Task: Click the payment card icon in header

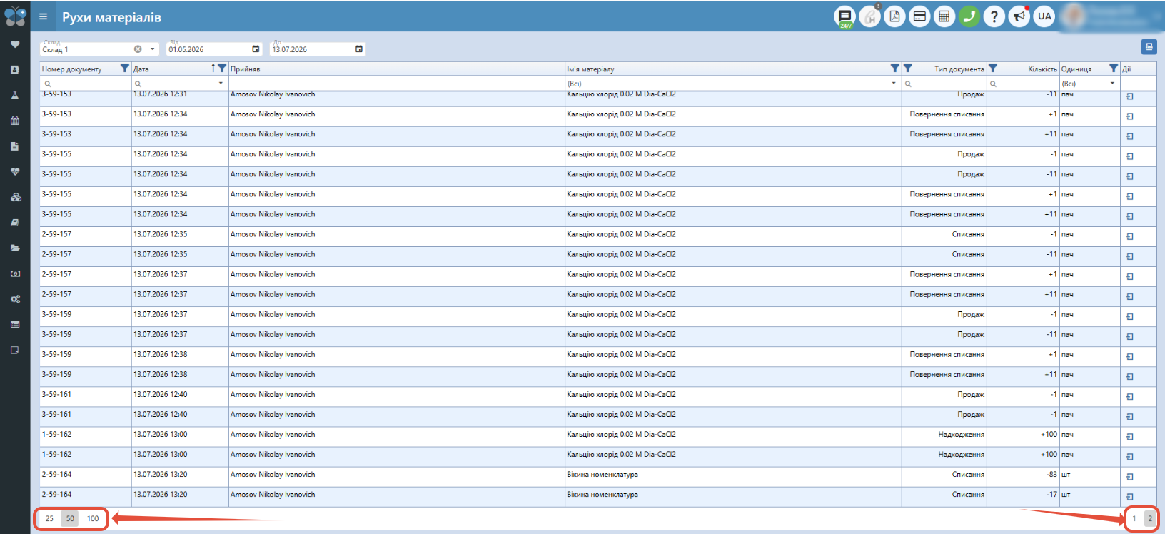Action: point(919,16)
